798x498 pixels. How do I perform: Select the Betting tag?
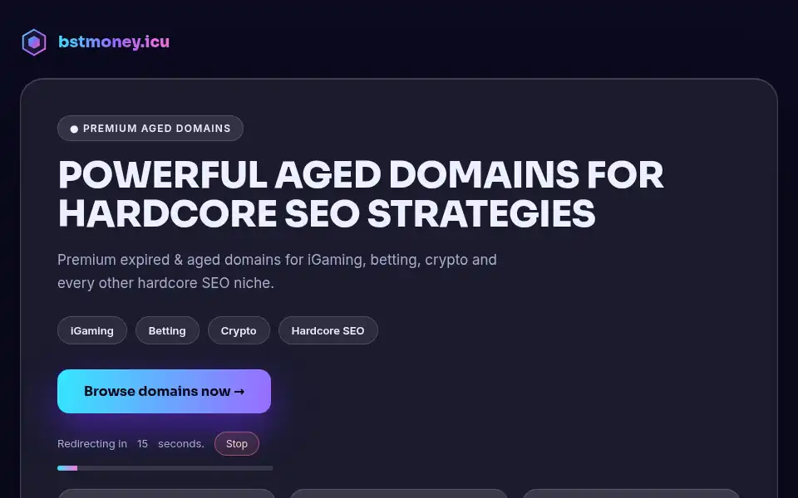167,330
